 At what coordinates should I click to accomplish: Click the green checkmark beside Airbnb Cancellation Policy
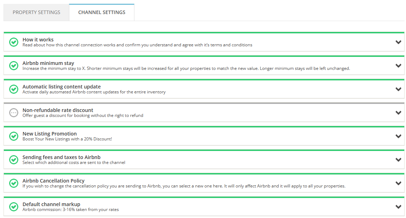(14, 183)
